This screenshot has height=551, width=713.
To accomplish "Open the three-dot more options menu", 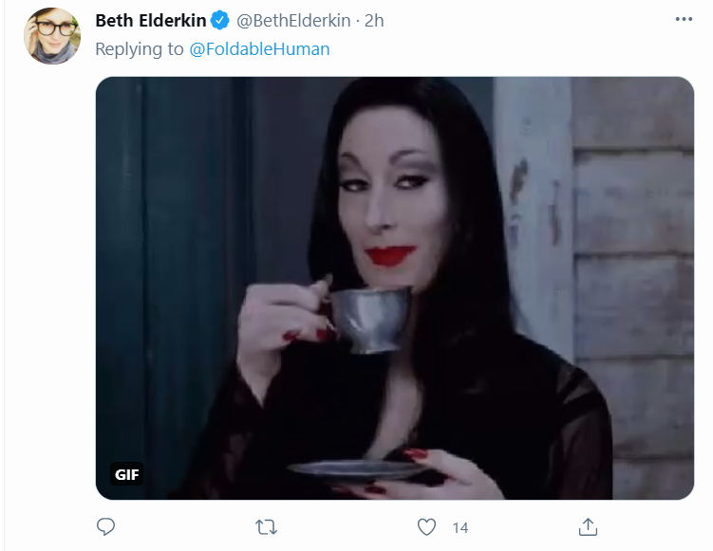I will click(684, 19).
